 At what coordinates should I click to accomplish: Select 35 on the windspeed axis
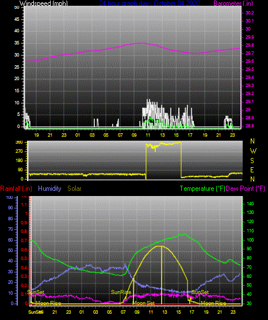(x=17, y=43)
